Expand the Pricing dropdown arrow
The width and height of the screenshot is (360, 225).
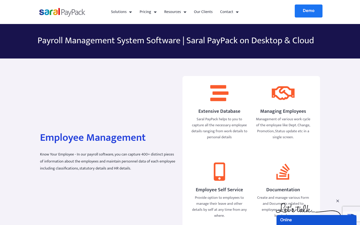click(x=155, y=12)
